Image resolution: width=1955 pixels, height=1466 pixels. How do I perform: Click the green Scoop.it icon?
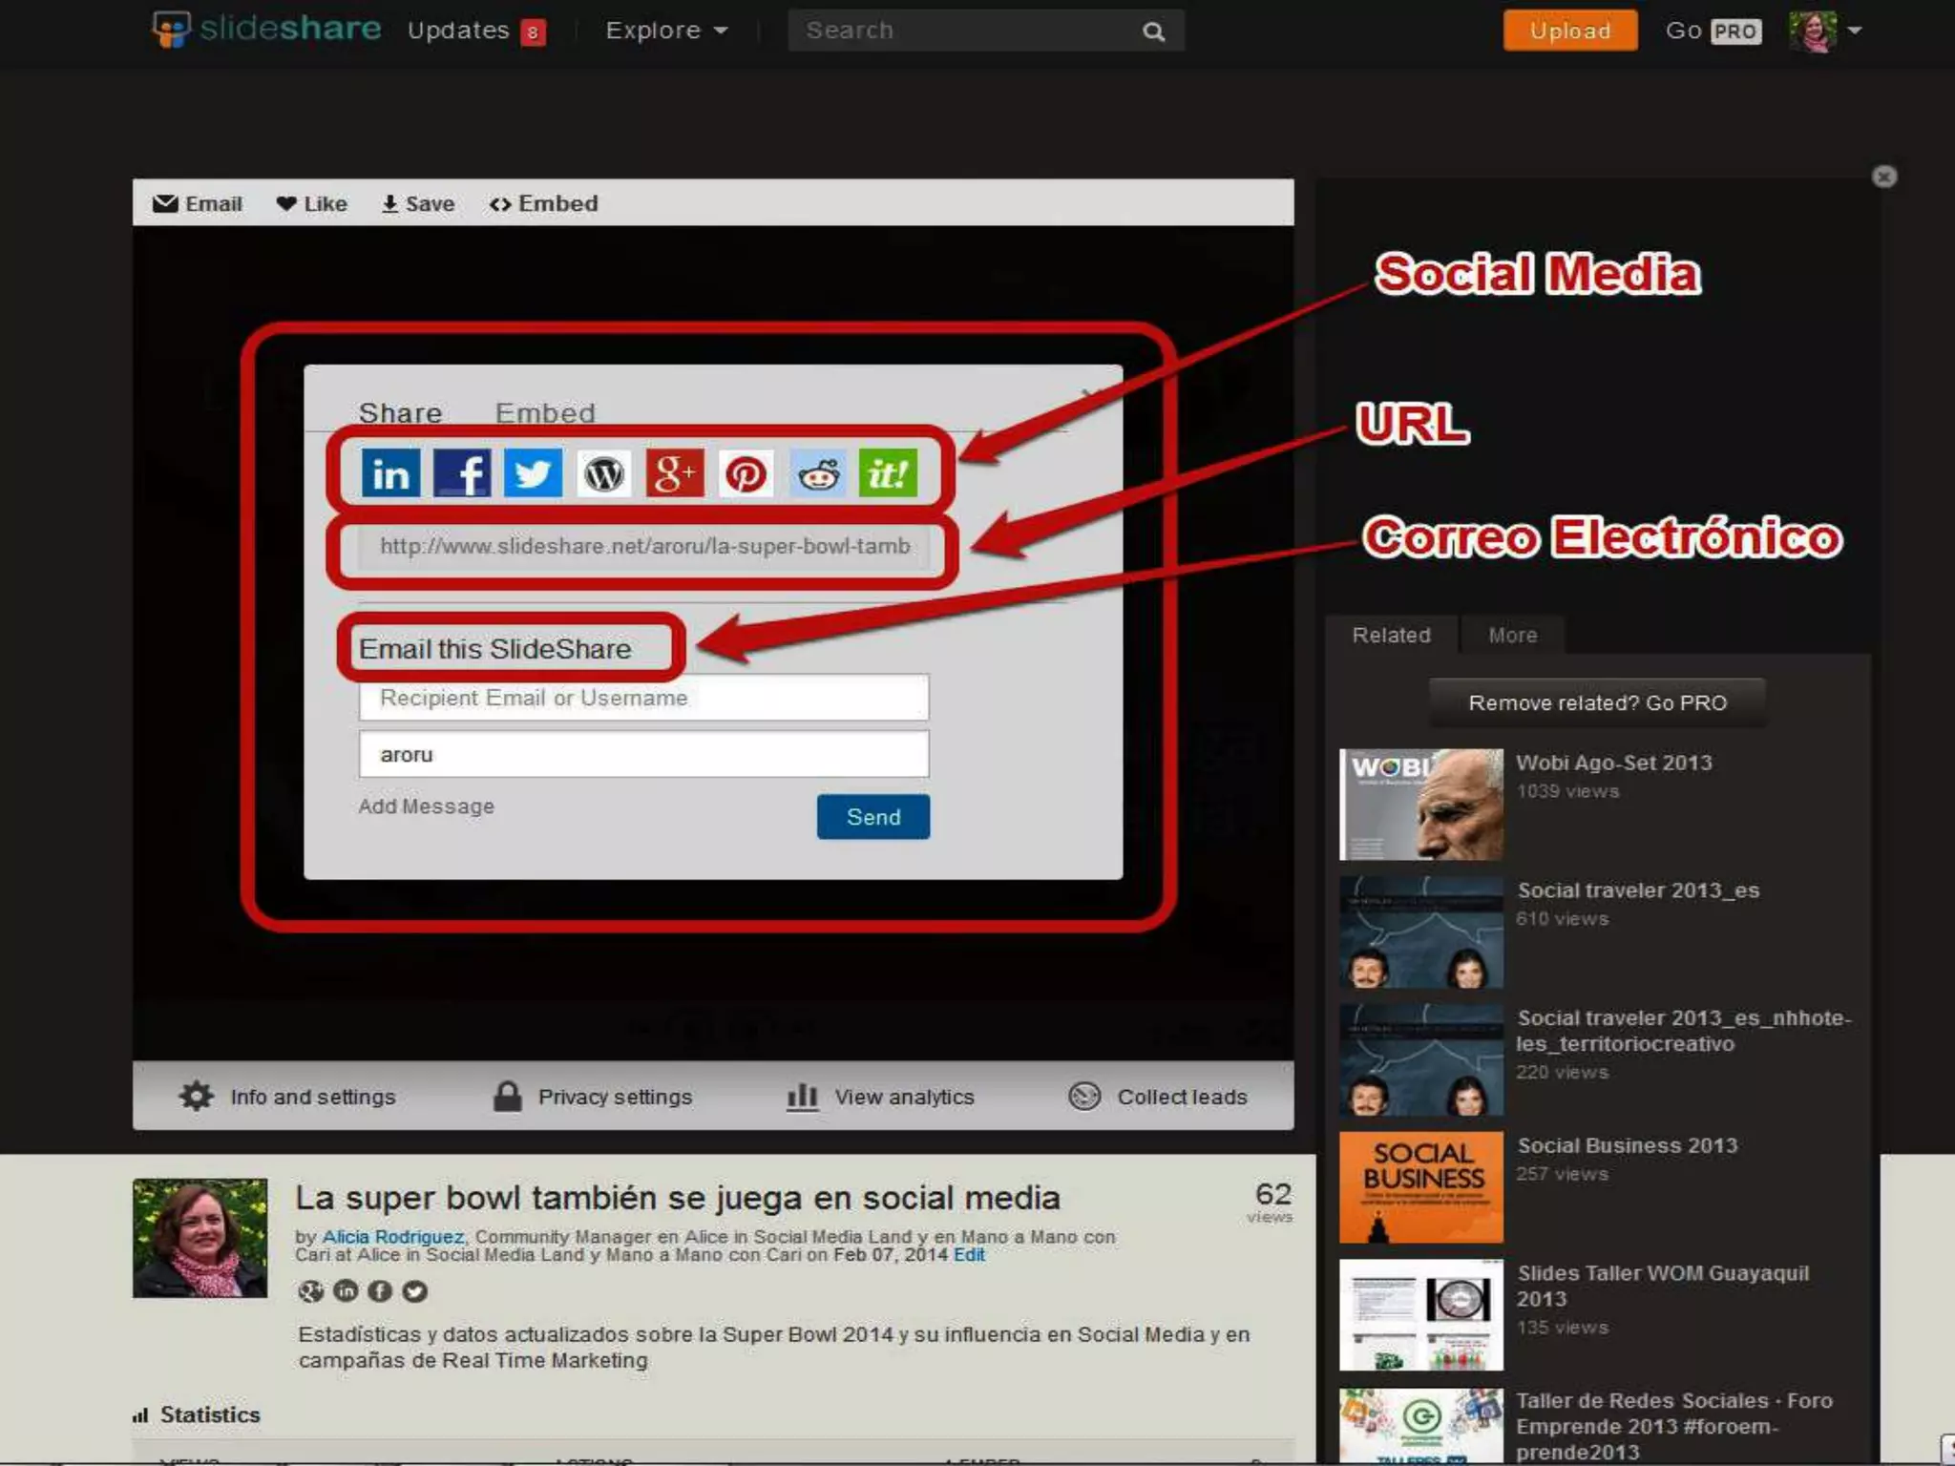888,473
